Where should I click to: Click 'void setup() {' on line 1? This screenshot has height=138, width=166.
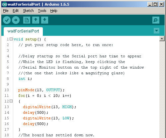30,39
